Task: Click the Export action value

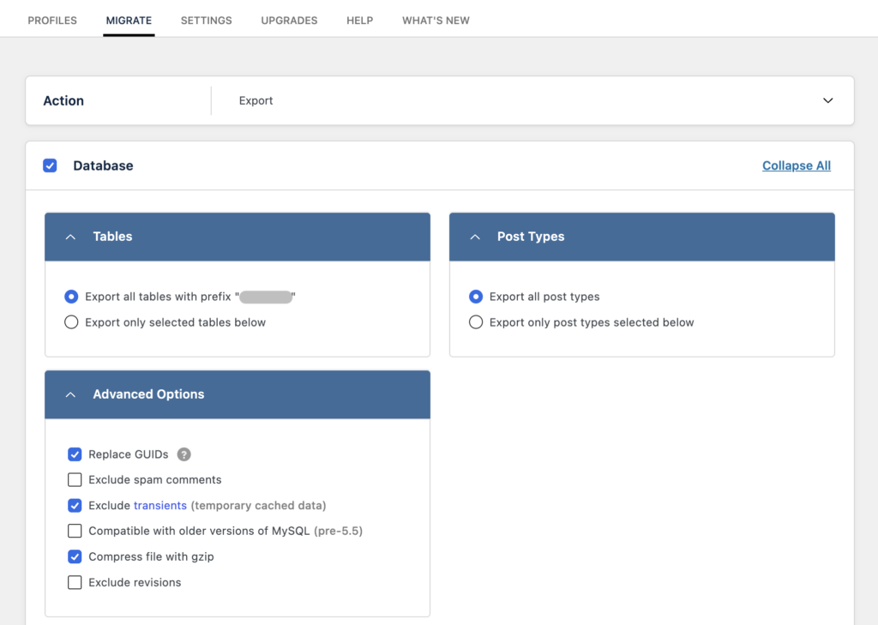Action: (x=256, y=101)
